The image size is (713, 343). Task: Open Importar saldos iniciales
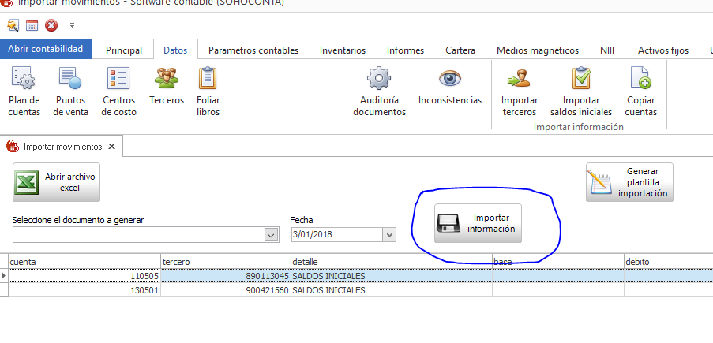pos(580,80)
